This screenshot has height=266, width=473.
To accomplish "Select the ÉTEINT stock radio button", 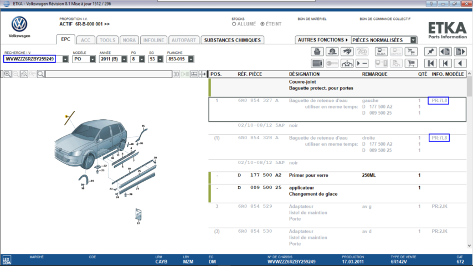I will pos(263,24).
